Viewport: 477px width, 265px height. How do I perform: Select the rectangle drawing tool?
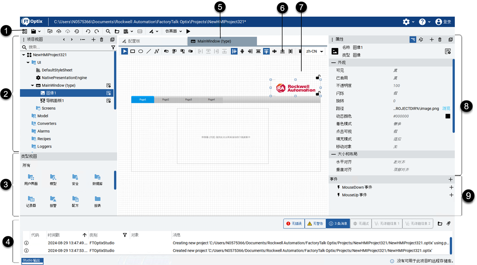133,52
